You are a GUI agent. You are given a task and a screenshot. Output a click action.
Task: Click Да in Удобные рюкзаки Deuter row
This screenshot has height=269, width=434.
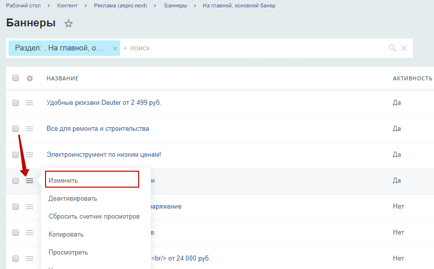(396, 103)
